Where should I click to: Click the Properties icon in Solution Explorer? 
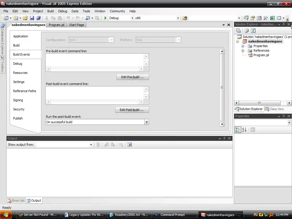point(238,31)
